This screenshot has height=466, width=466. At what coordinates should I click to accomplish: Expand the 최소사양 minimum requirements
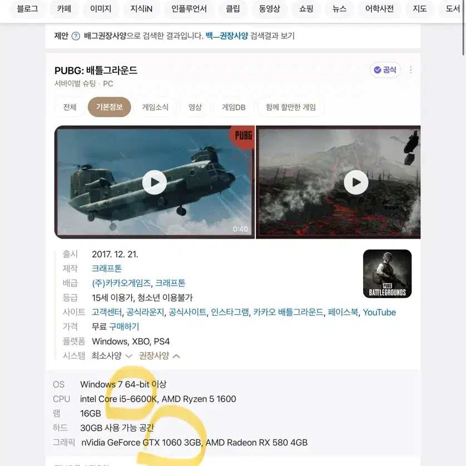[112, 356]
